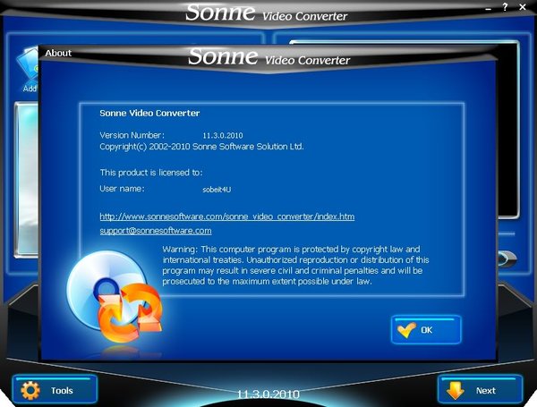Select the copyright 2002-2010 Sonne Software line

pos(201,147)
